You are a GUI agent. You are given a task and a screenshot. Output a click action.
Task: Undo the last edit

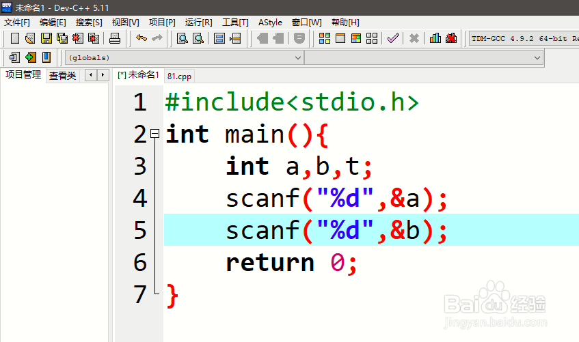click(142, 38)
